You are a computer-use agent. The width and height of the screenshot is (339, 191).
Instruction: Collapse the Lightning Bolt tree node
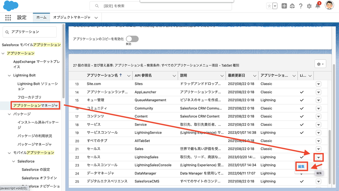(9, 75)
